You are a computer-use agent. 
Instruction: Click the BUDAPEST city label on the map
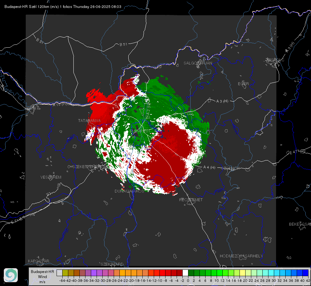[x=140, y=131]
